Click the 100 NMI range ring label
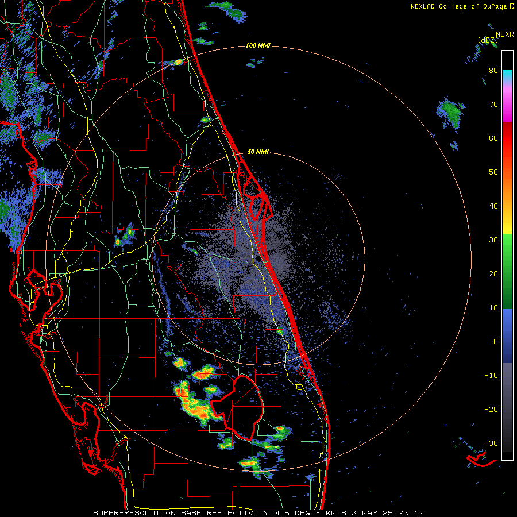Viewport: 517px width, 517px height. 258,45
